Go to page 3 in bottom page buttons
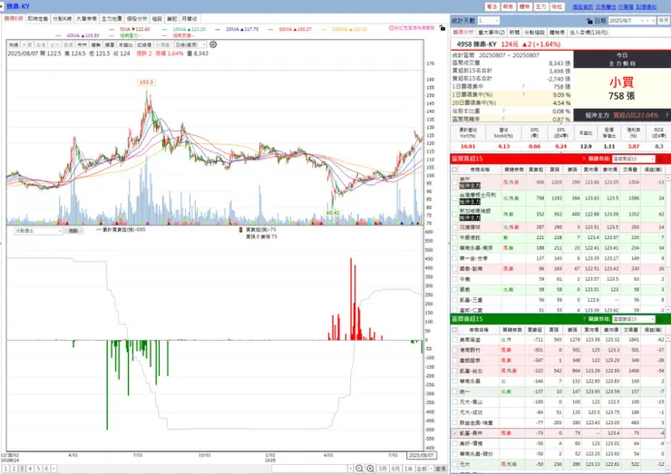Screen dimensions: 671x474 point(22,469)
